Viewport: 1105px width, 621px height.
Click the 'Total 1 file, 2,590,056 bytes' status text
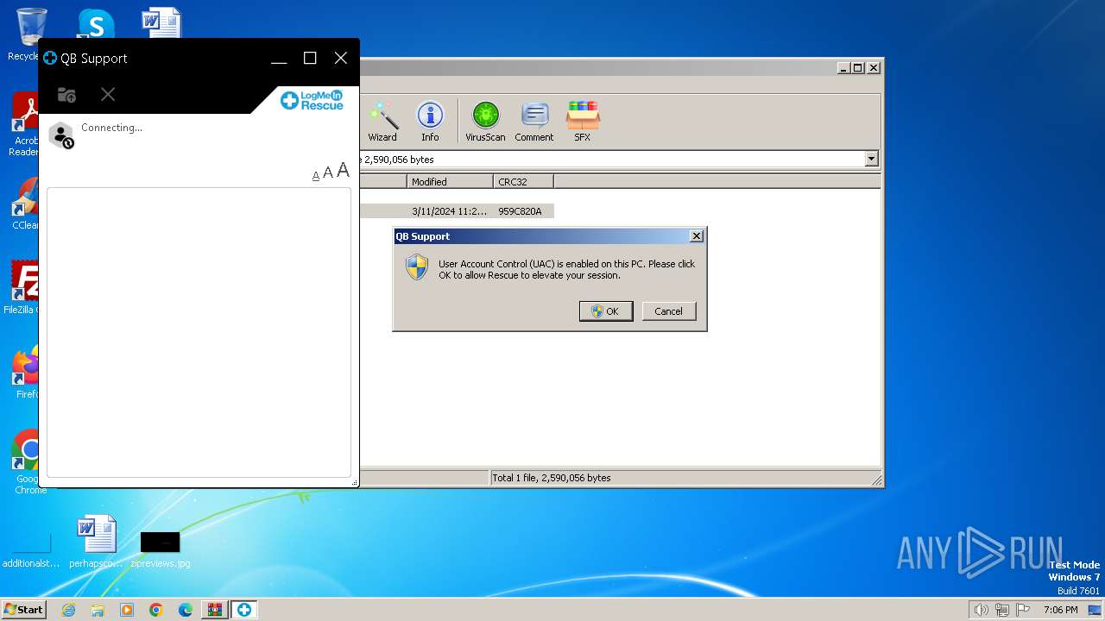pos(551,478)
